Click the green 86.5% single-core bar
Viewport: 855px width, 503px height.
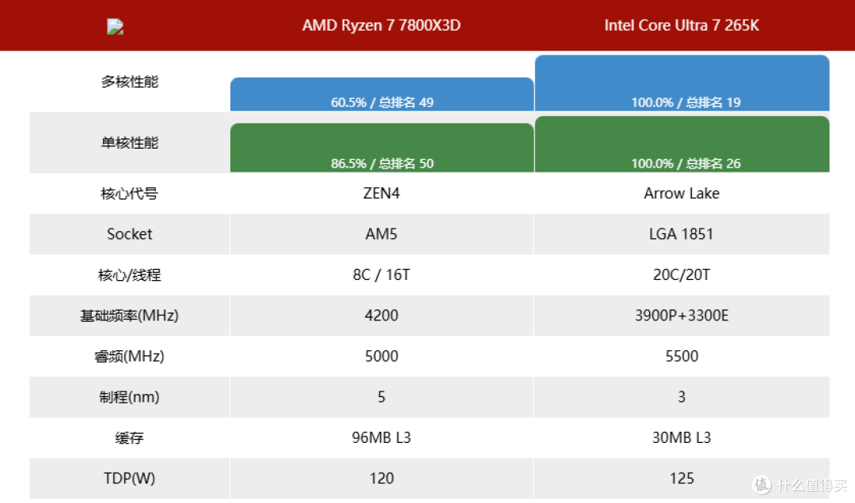382,148
